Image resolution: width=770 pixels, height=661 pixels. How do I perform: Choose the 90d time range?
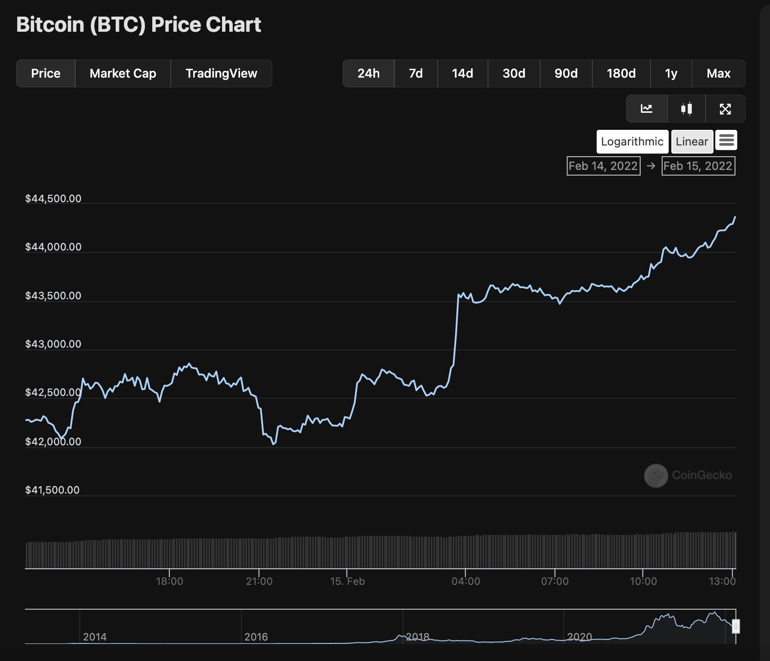(x=566, y=73)
